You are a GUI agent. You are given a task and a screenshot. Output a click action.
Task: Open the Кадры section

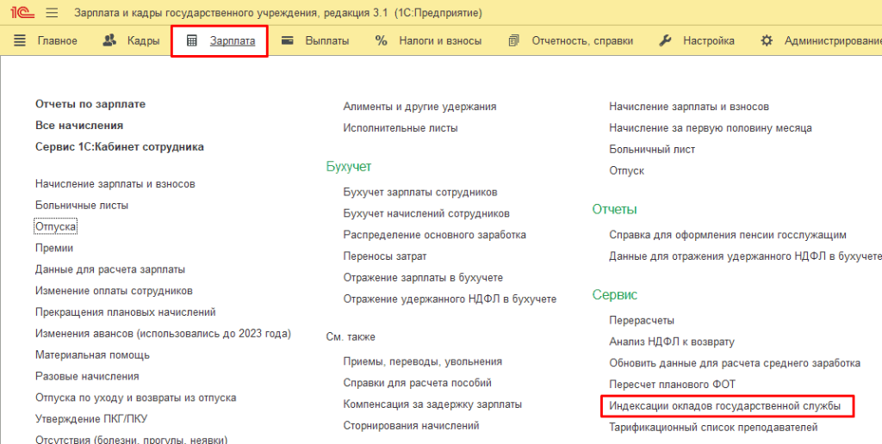(144, 40)
